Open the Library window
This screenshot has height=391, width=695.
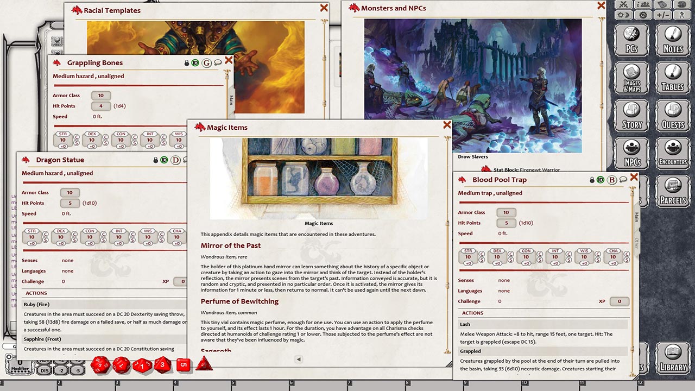672,359
